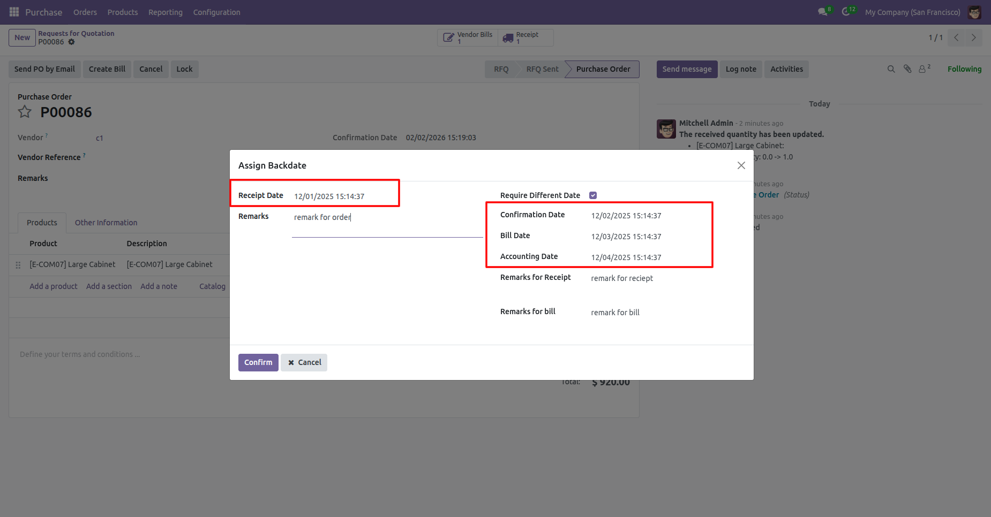Open the Activities button
991x517 pixels.
point(787,69)
